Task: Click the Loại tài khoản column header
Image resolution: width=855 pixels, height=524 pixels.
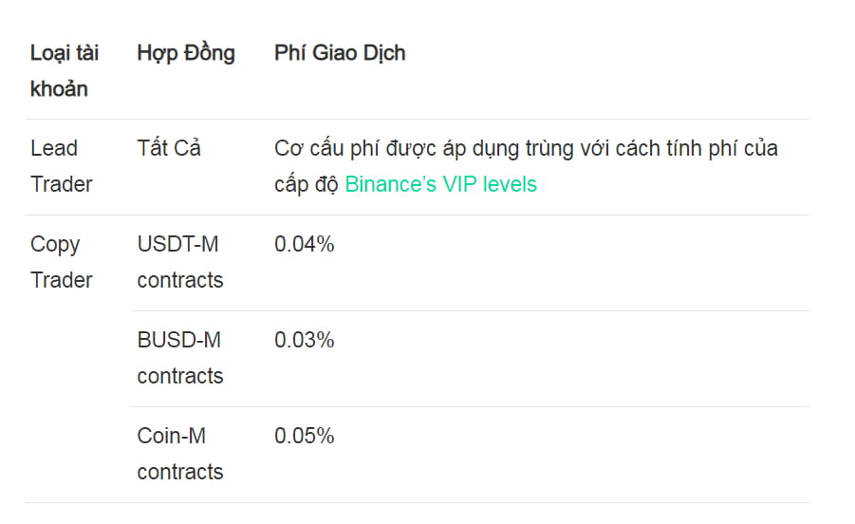Action: click(65, 71)
